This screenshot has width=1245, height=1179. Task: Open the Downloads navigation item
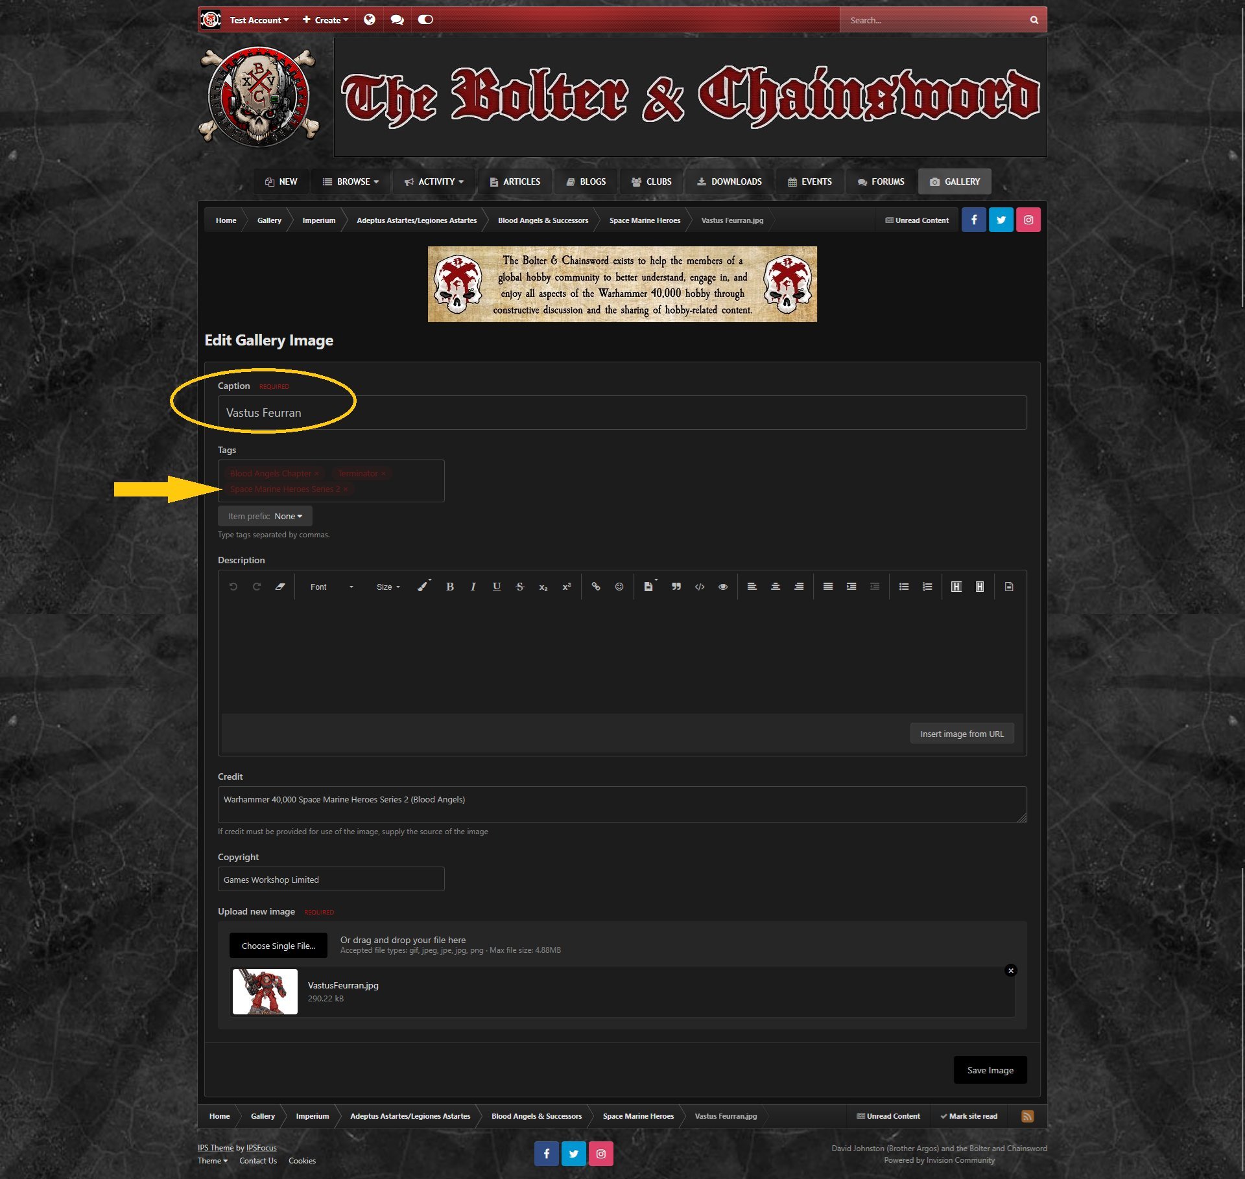point(729,182)
